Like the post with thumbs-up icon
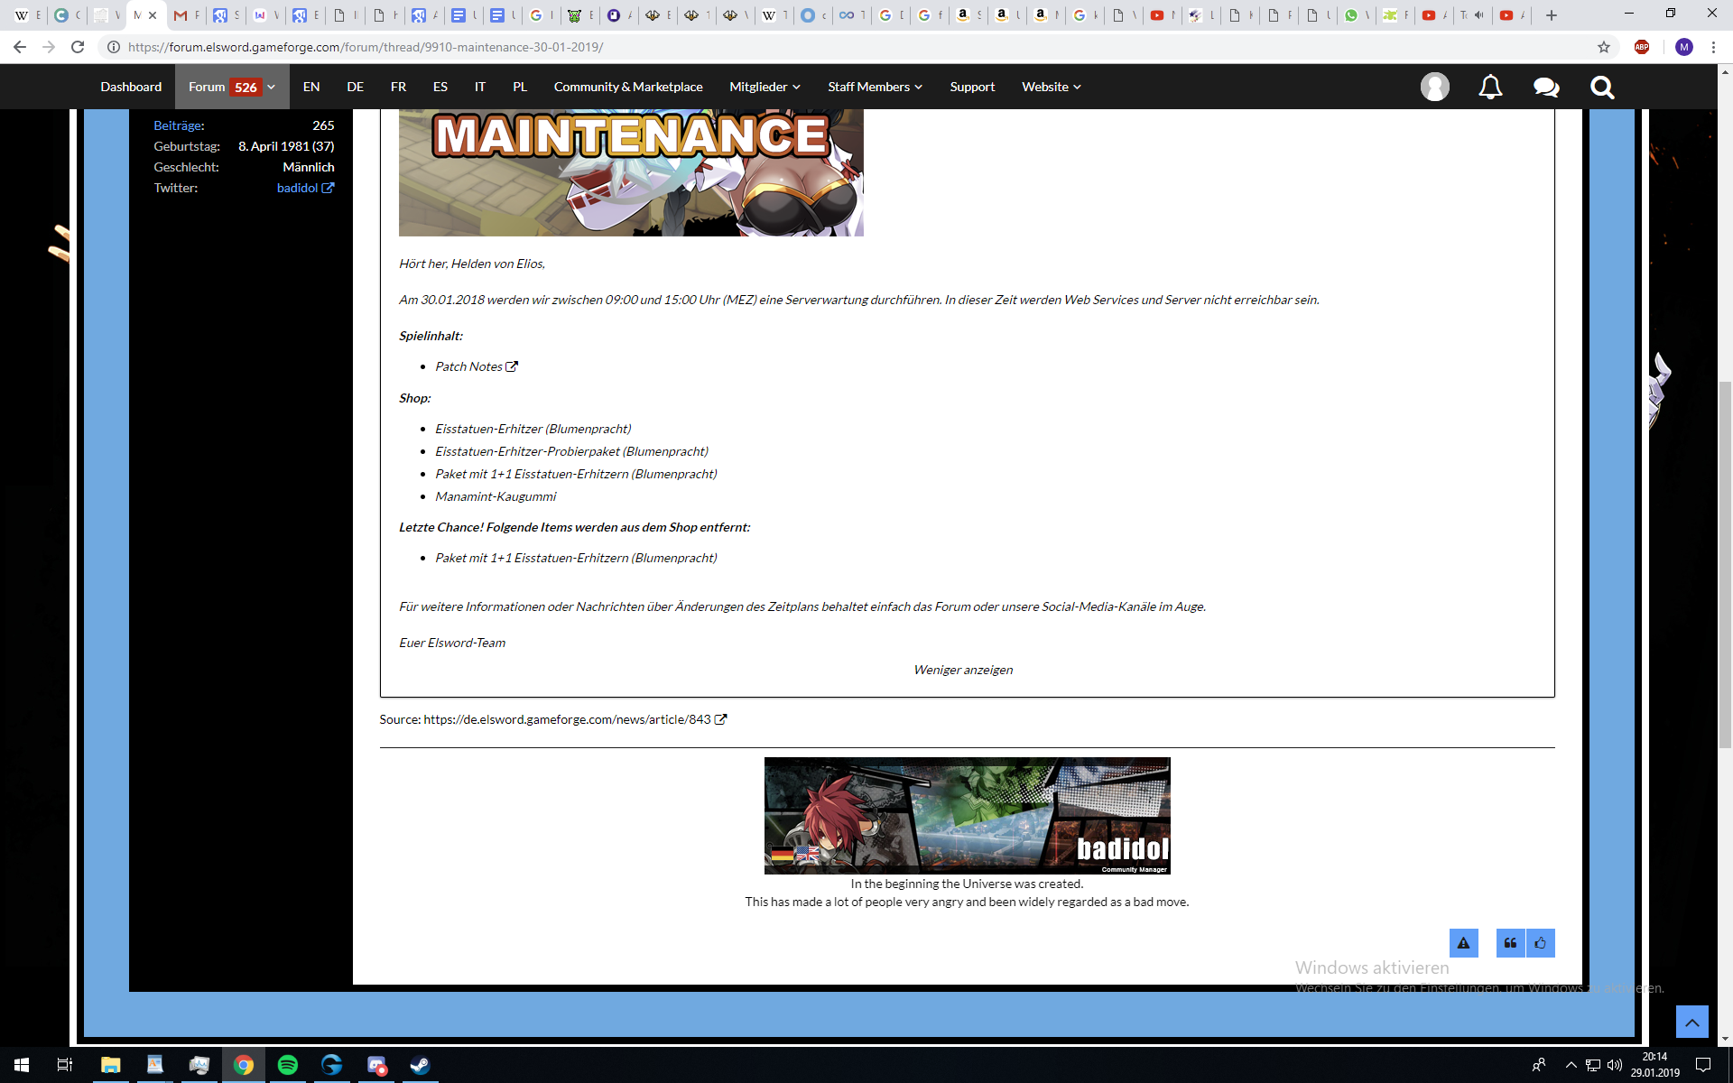The width and height of the screenshot is (1733, 1083). (x=1540, y=943)
